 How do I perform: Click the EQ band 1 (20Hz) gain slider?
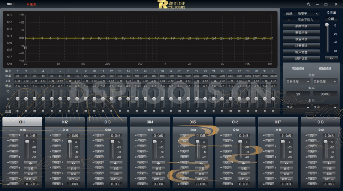click(18, 99)
